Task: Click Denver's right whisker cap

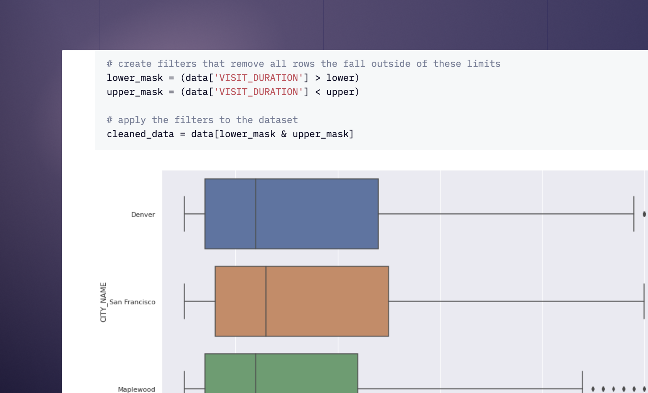Action: click(634, 213)
